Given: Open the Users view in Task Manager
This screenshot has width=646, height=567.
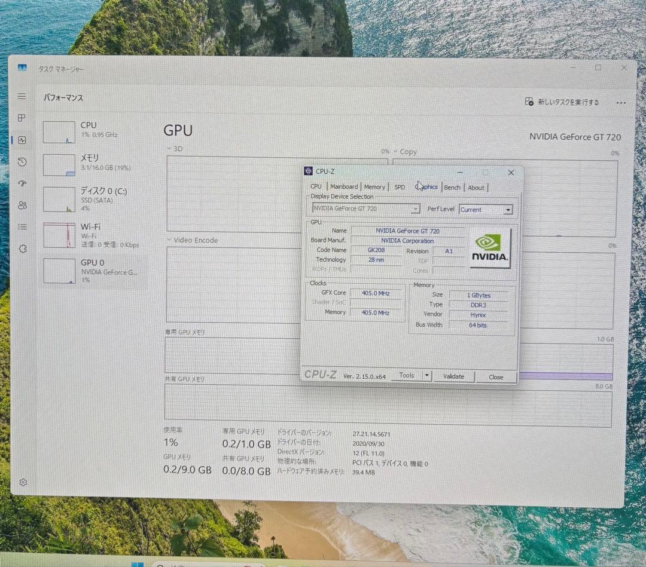Looking at the screenshot, I should pyautogui.click(x=22, y=205).
